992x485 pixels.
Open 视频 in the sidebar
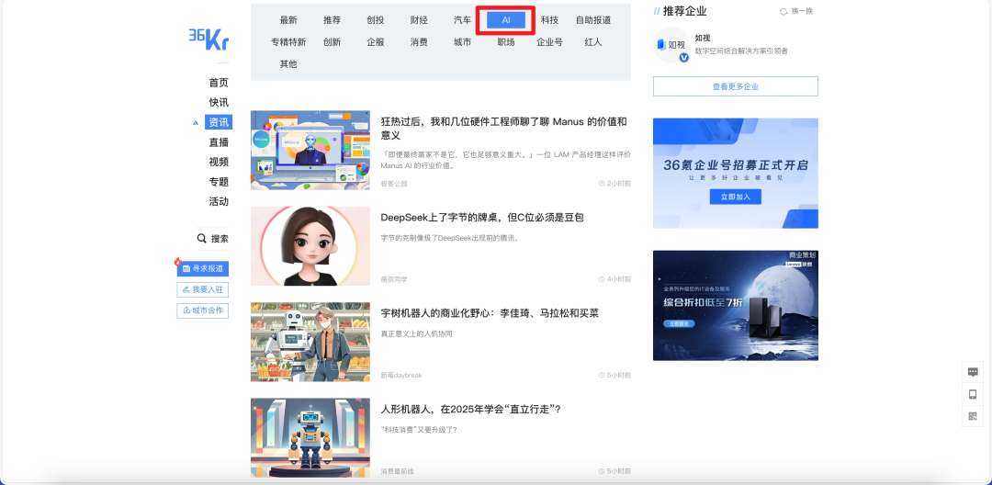click(x=219, y=162)
